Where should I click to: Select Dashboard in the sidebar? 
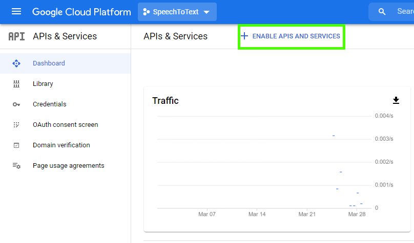(65, 63)
